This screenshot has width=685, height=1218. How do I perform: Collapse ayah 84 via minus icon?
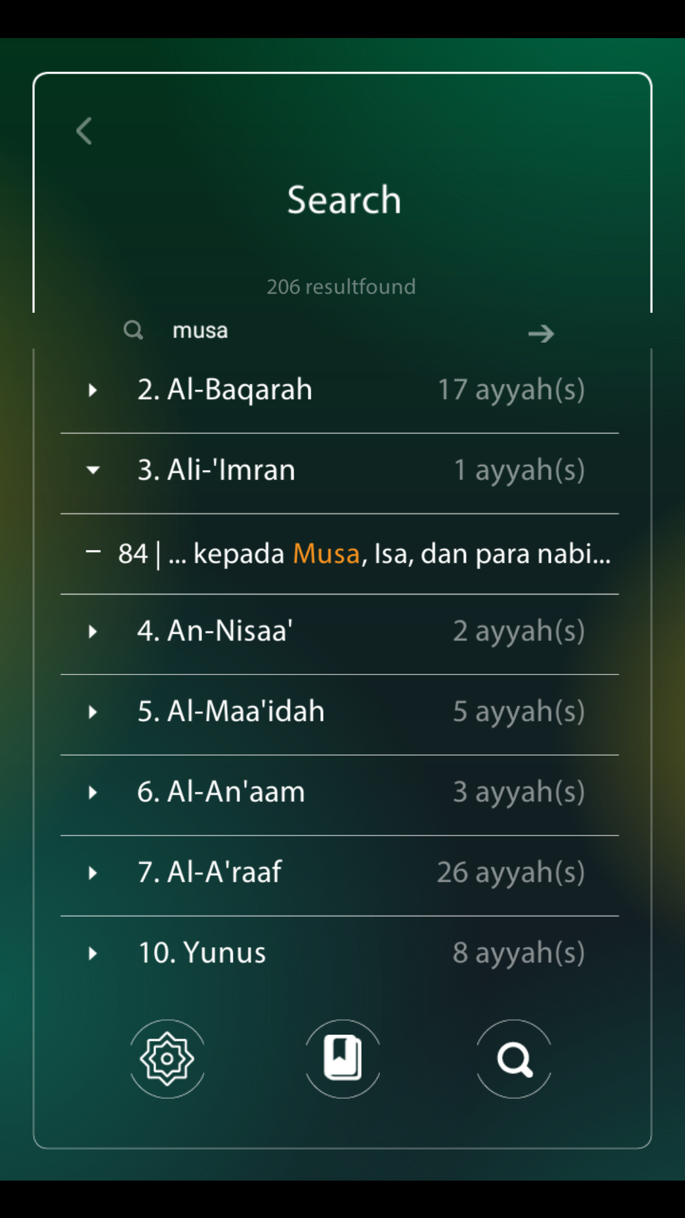(x=93, y=552)
